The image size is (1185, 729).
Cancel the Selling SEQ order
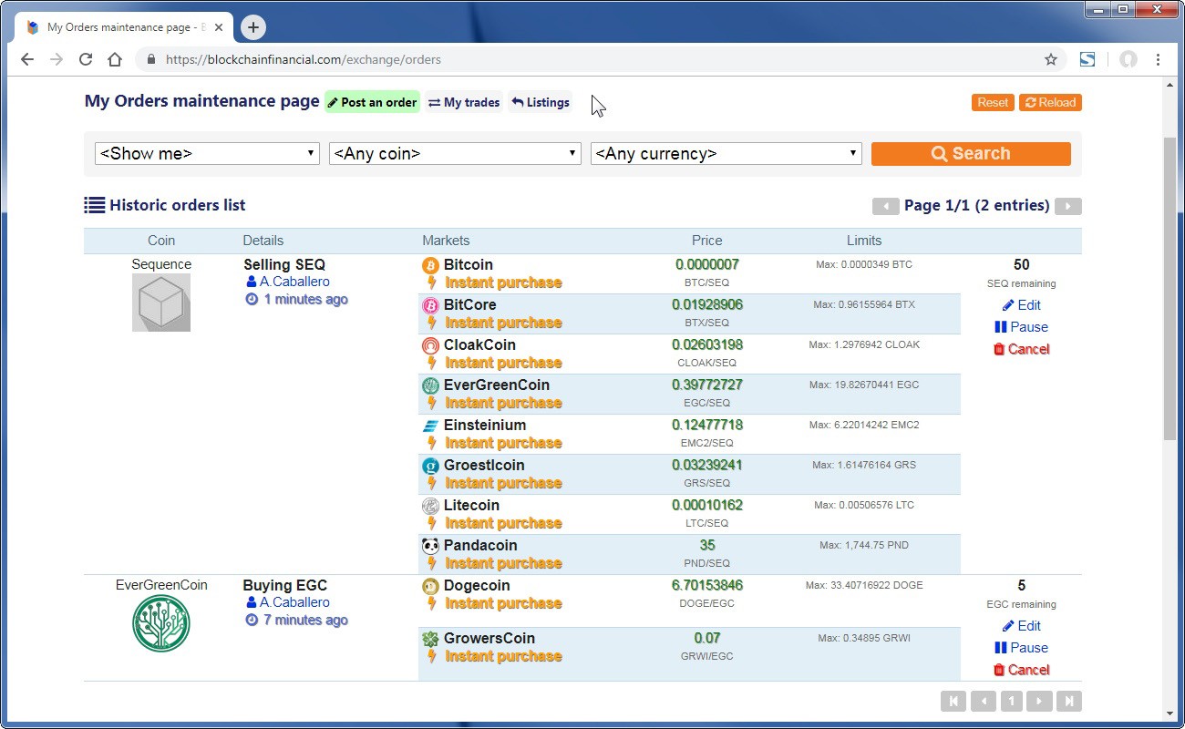pos(1021,349)
